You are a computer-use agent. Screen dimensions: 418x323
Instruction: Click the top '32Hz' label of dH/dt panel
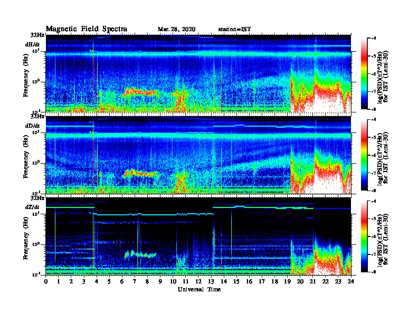point(37,35)
